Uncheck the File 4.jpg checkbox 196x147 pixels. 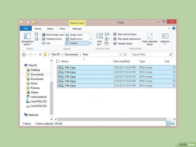pyautogui.click(x=59, y=81)
